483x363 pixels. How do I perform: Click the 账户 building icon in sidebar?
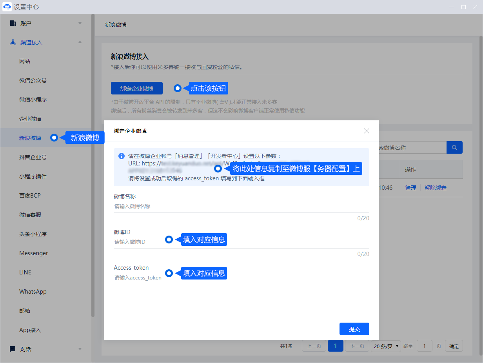[x=13, y=23]
